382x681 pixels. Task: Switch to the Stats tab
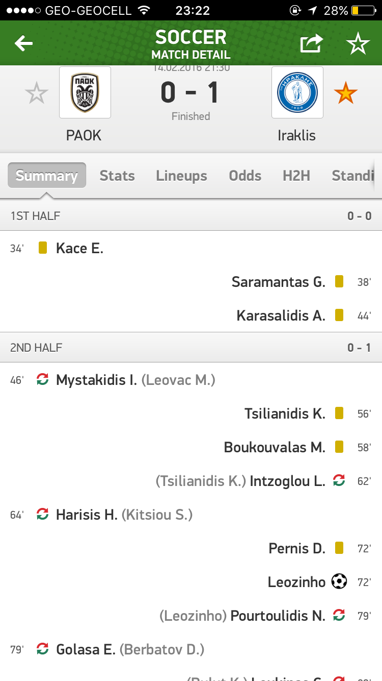[x=117, y=176]
